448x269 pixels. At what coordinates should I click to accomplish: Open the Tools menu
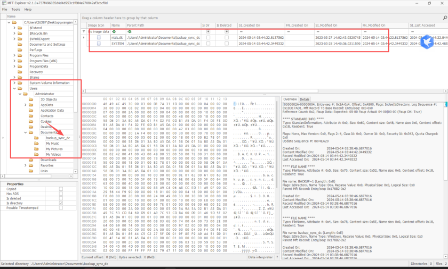tap(15, 10)
